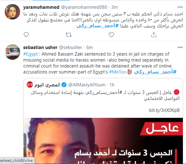
Task: Open yaramohammed's profile picture
Action: click(12, 12)
